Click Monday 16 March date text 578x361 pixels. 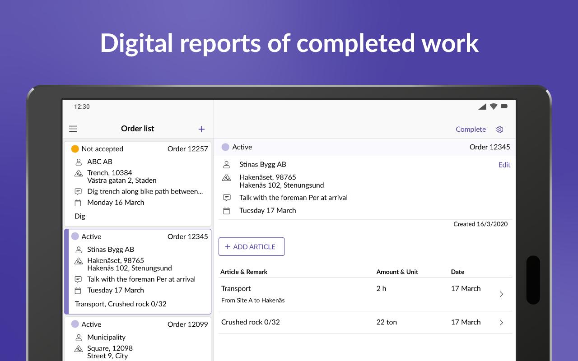116,203
